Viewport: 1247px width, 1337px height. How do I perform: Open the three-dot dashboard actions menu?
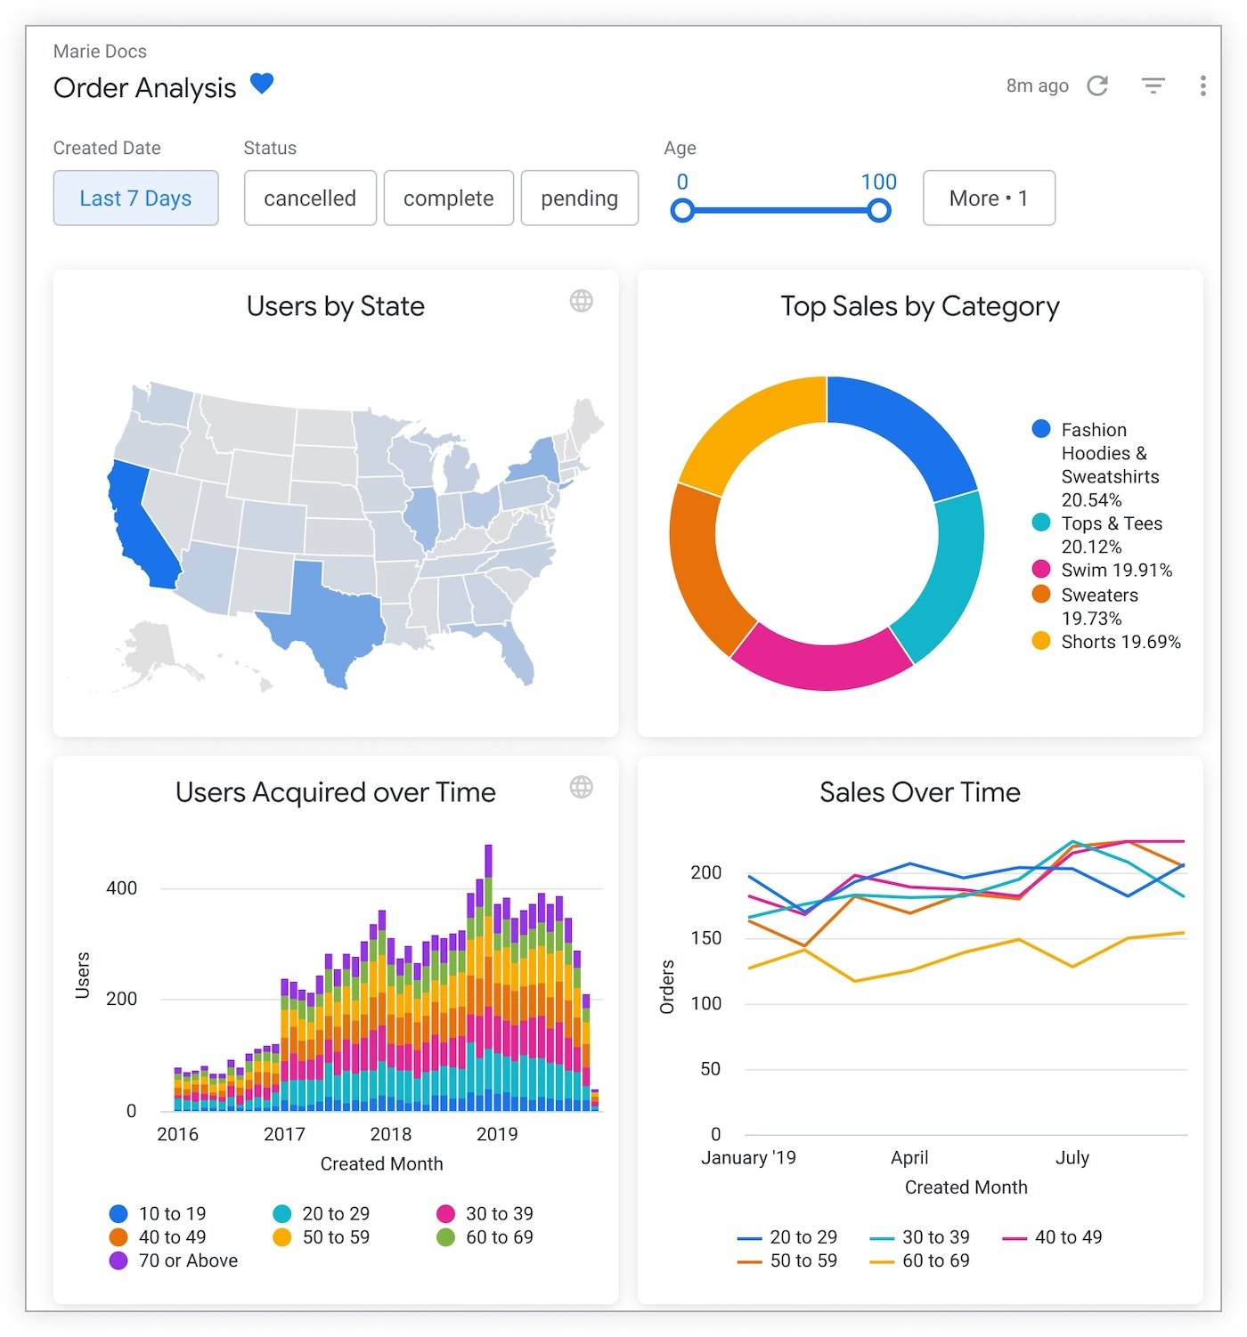tap(1202, 85)
